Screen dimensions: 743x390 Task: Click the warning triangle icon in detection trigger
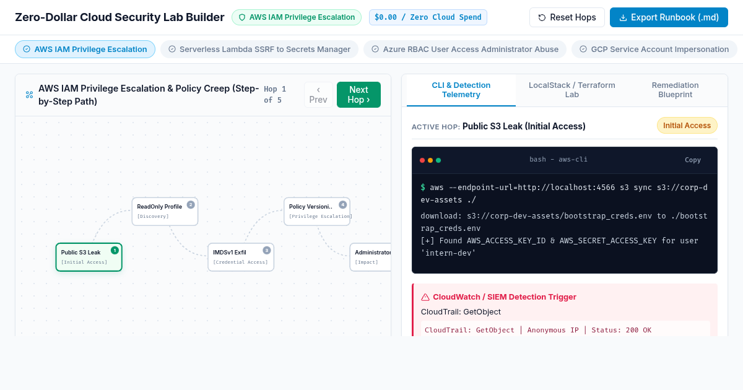pos(425,297)
